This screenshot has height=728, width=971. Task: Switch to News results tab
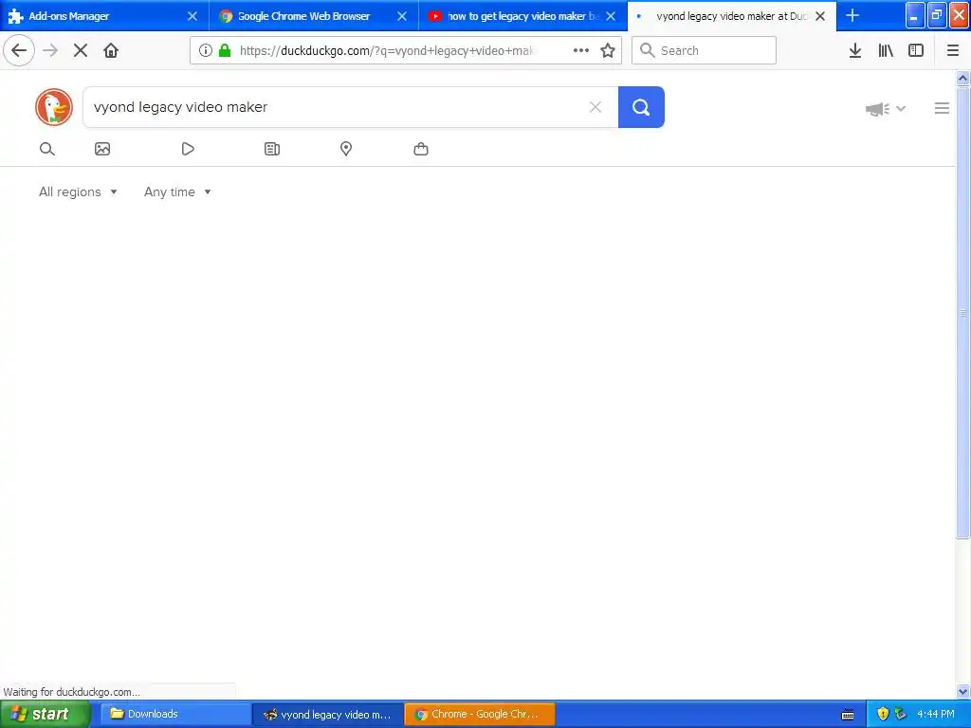point(272,149)
